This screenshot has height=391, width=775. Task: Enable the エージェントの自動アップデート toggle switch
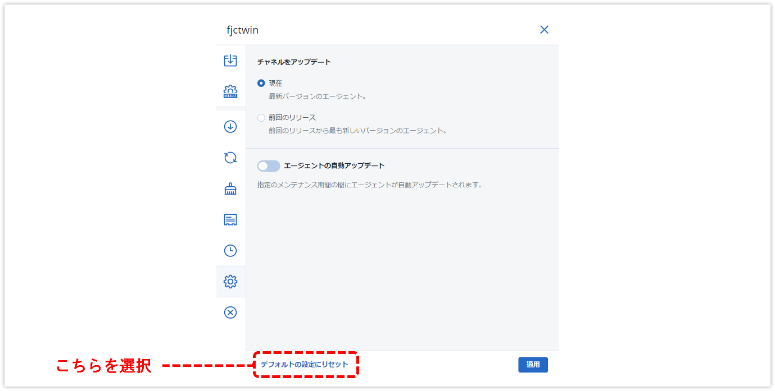coord(269,166)
